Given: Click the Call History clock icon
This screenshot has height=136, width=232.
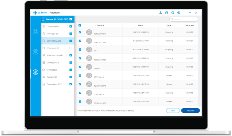Looking at the screenshot, I should (x=44, y=41).
